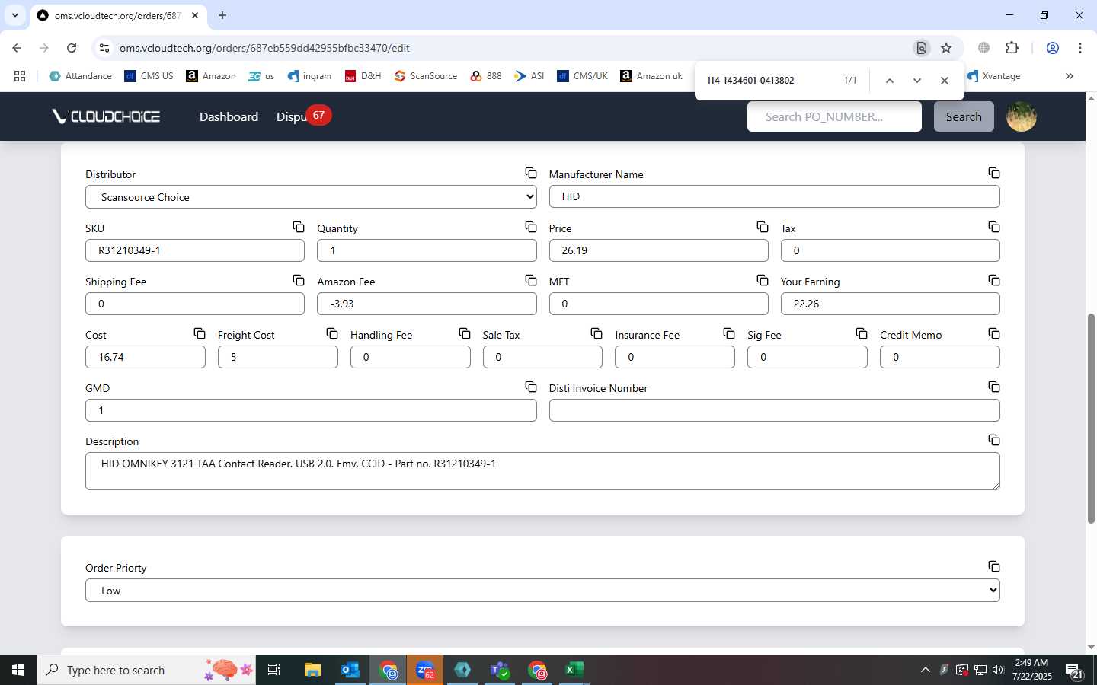
Task: Copy the Cost field value
Action: [200, 333]
